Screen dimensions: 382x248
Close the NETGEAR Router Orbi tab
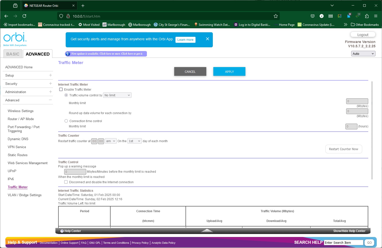[73, 6]
